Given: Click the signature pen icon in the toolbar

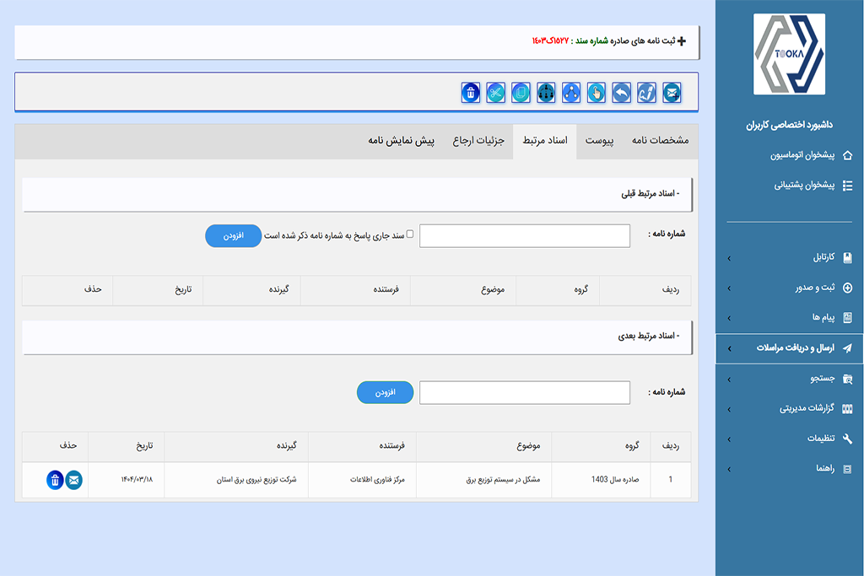Looking at the screenshot, I should pyautogui.click(x=647, y=93).
